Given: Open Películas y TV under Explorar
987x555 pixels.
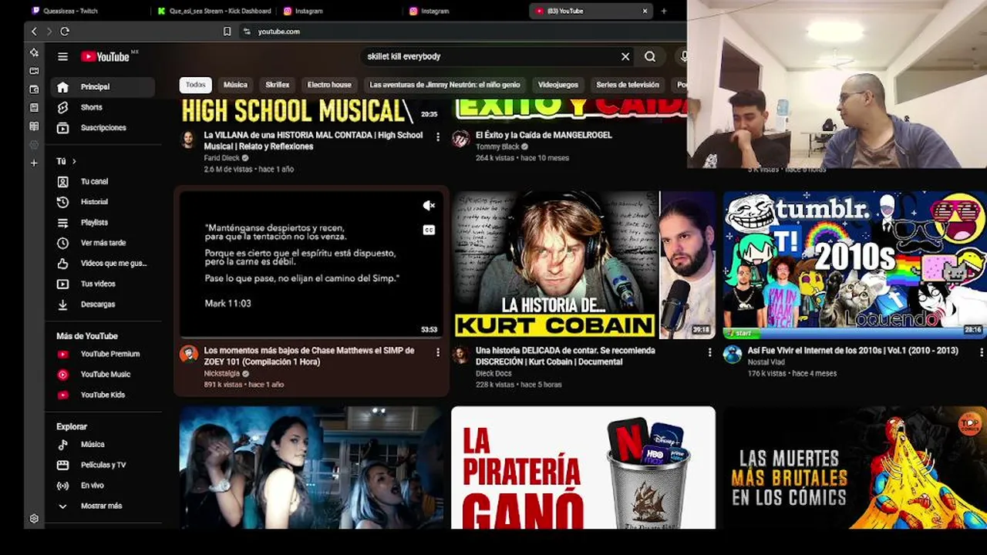Looking at the screenshot, I should click(x=102, y=465).
